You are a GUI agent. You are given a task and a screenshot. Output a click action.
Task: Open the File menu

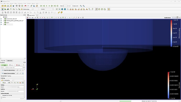[x=2, y=4]
